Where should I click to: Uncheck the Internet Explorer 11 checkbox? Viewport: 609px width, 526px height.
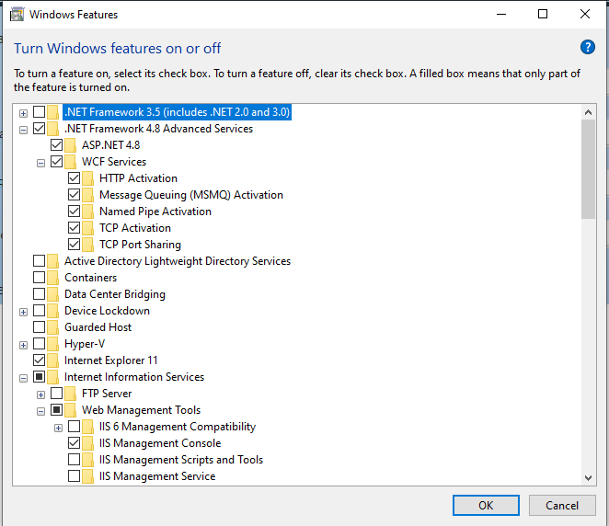click(39, 360)
